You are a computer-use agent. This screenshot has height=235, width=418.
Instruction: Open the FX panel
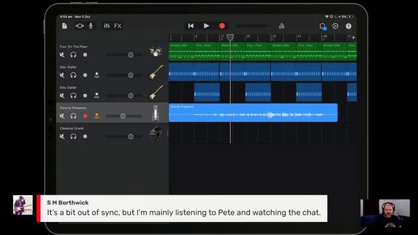118,26
